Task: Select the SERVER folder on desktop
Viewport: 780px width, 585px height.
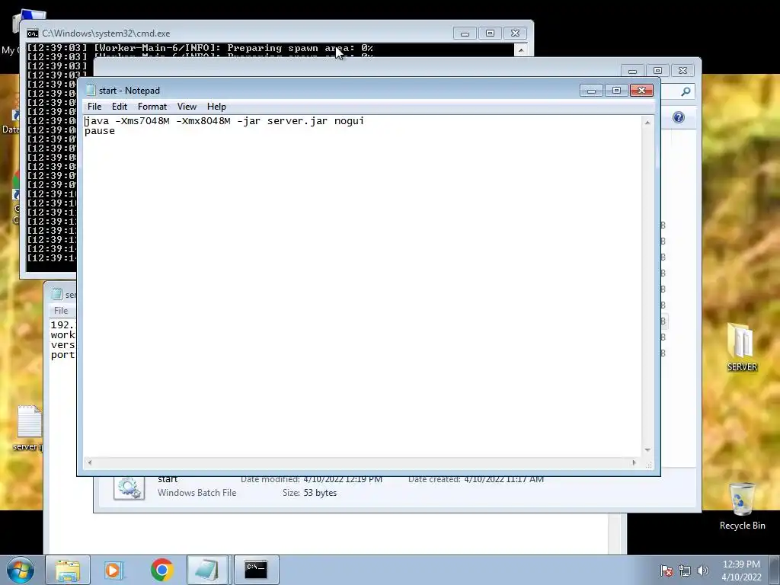Action: (742, 347)
